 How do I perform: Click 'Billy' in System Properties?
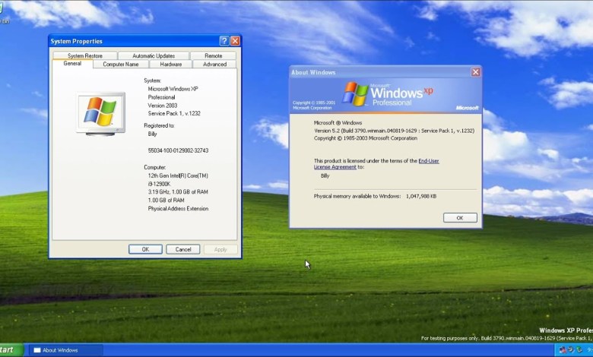click(152, 134)
